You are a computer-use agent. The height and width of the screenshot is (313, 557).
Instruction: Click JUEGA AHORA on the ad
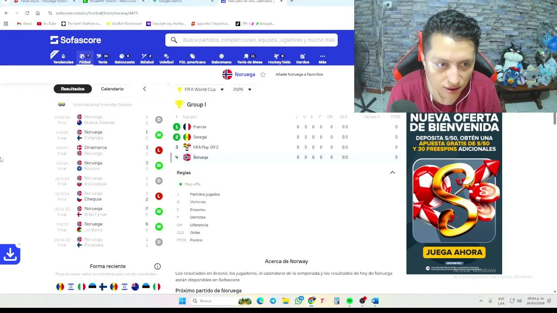[454, 252]
